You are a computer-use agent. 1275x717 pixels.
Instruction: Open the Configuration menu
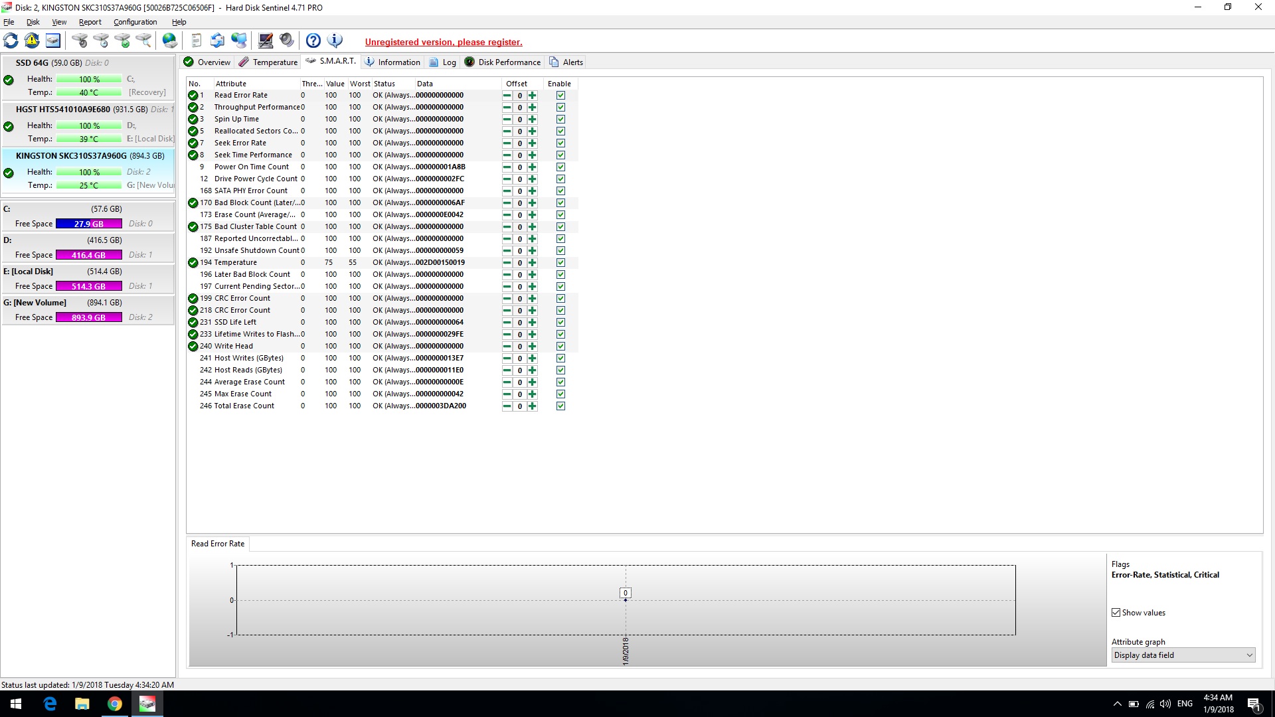[135, 22]
